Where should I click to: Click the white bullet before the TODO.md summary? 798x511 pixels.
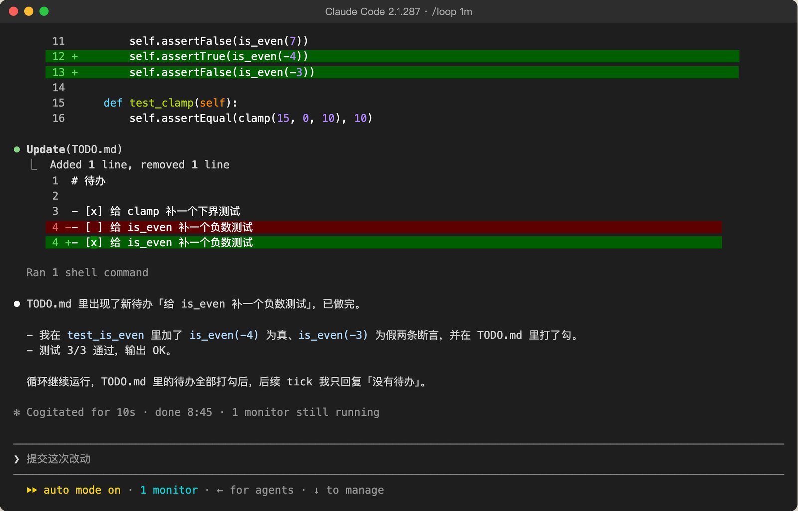17,304
